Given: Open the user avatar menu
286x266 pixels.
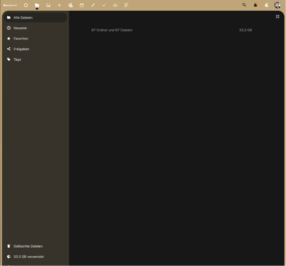Looking at the screenshot, I should click(x=278, y=5).
